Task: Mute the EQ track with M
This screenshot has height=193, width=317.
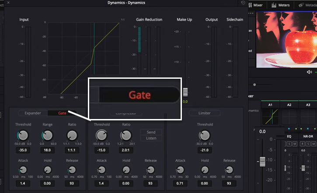Action: click(295, 144)
